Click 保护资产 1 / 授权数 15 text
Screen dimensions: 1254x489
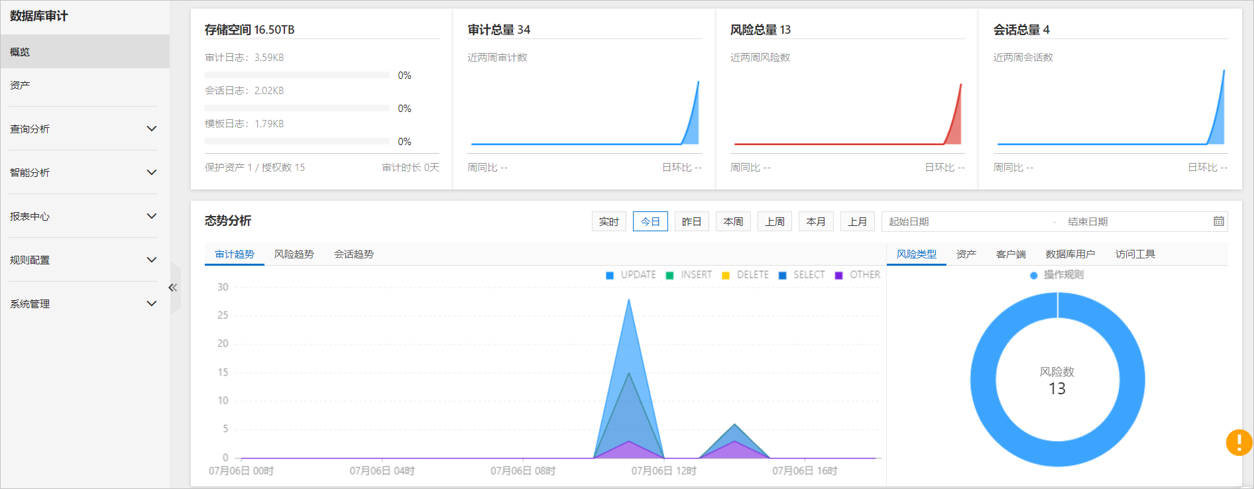(255, 168)
